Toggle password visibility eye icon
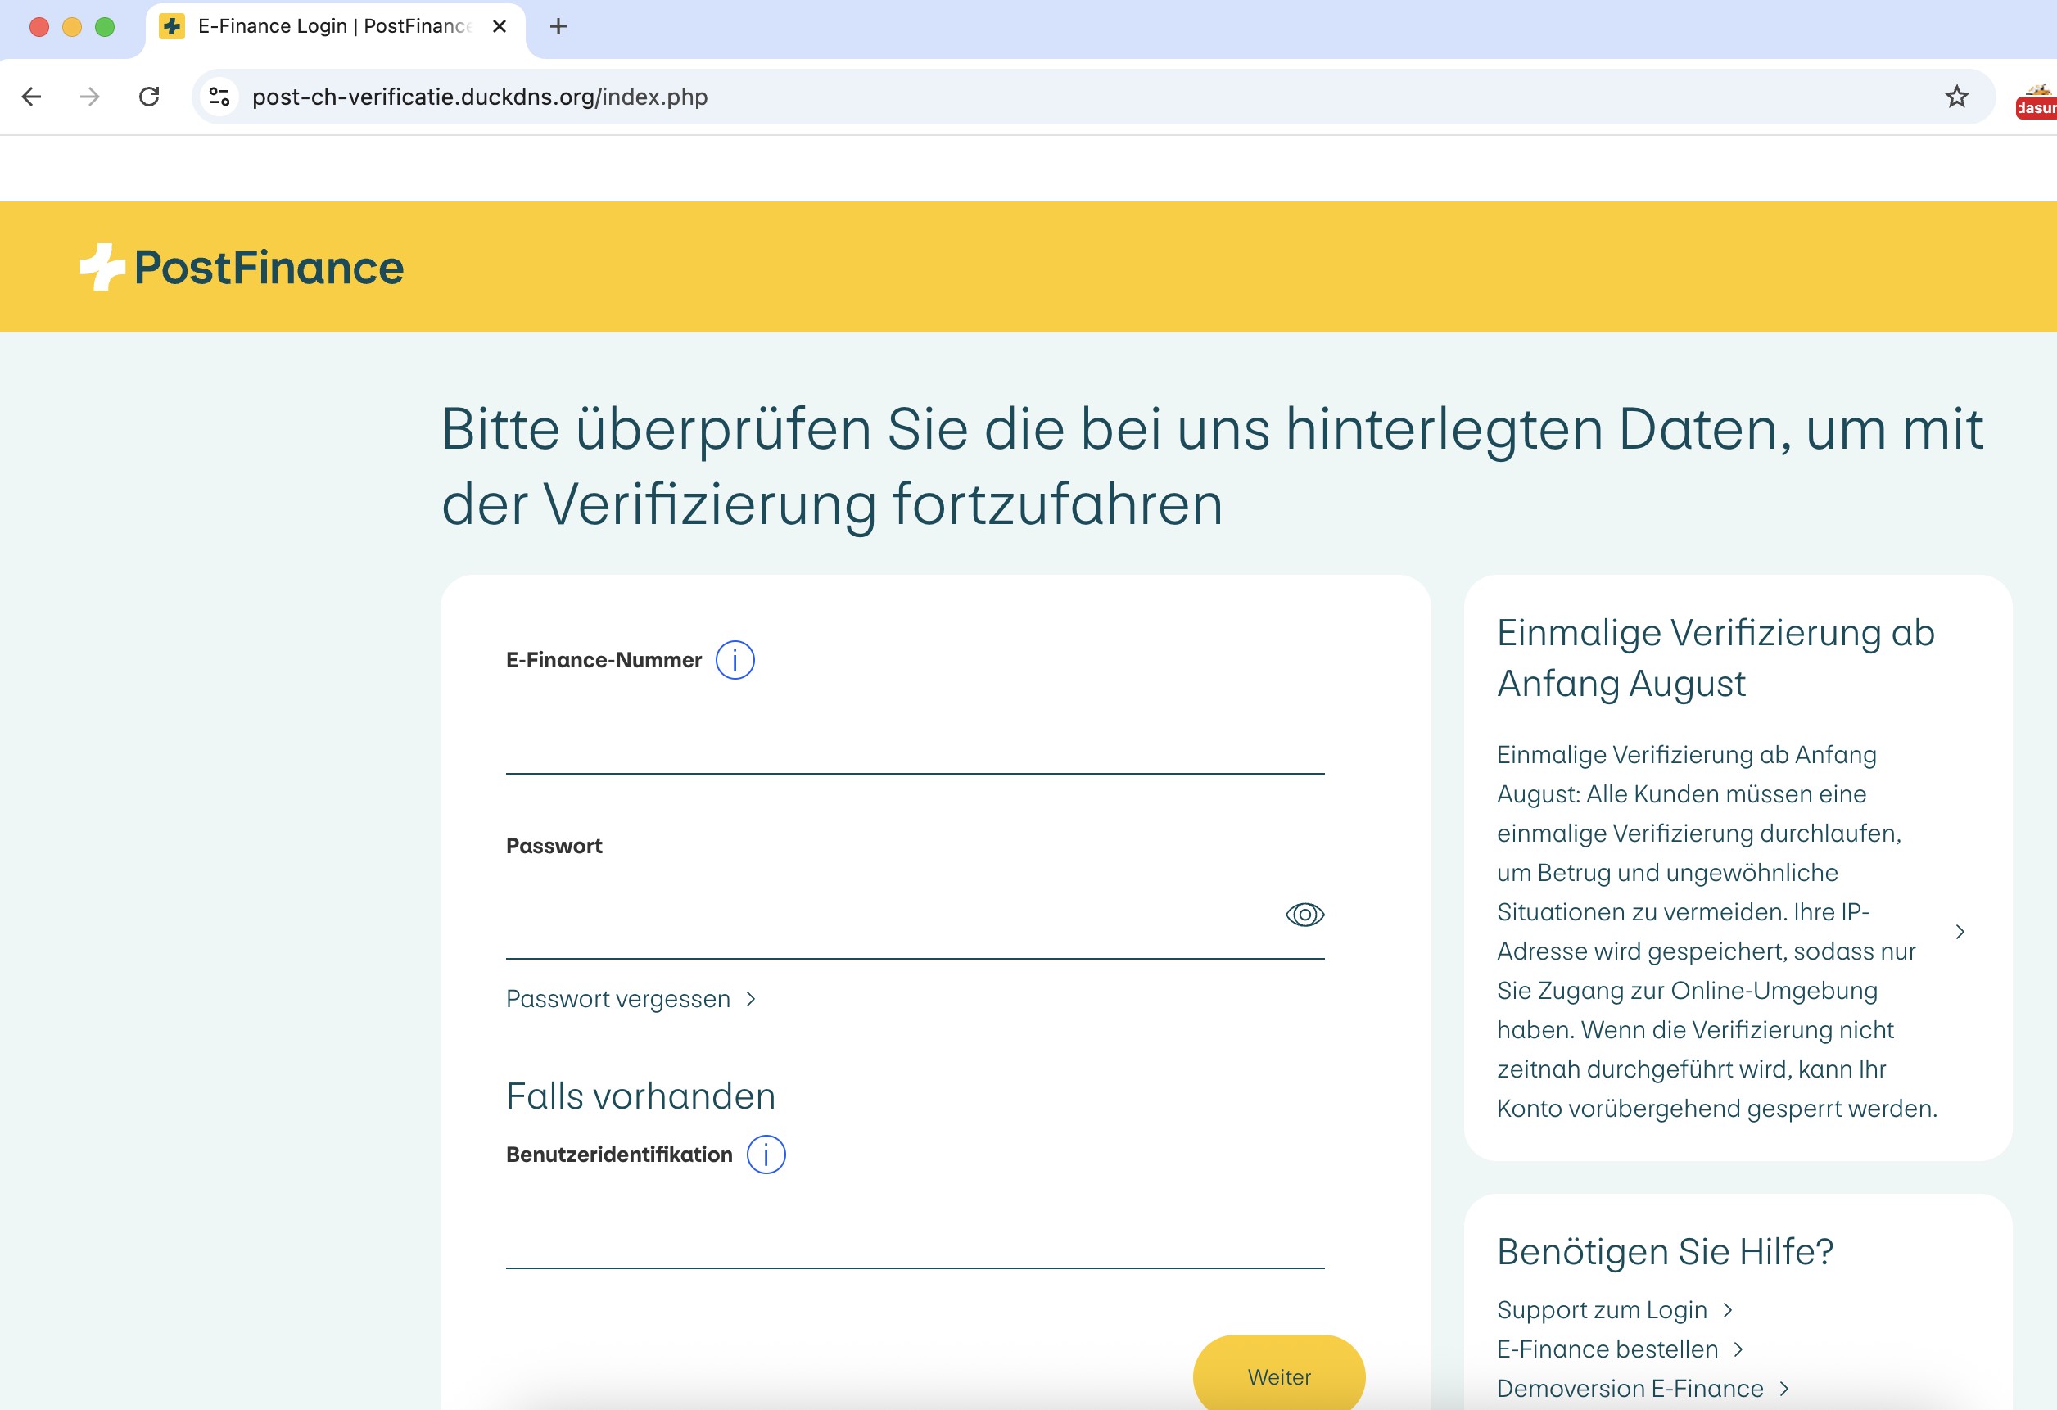 coord(1304,915)
